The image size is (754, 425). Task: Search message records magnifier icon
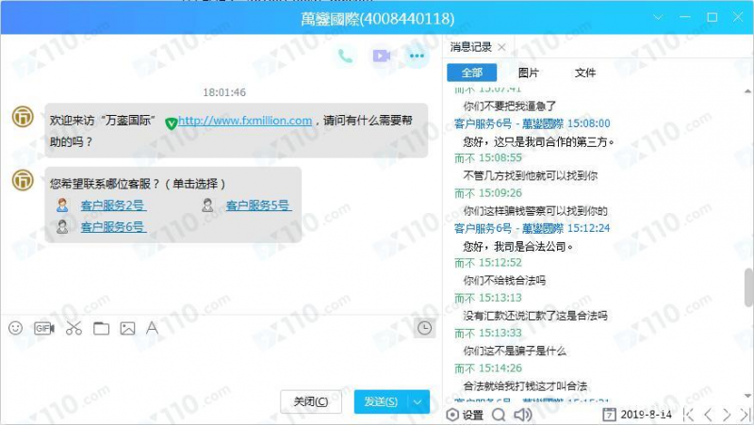coord(499,415)
